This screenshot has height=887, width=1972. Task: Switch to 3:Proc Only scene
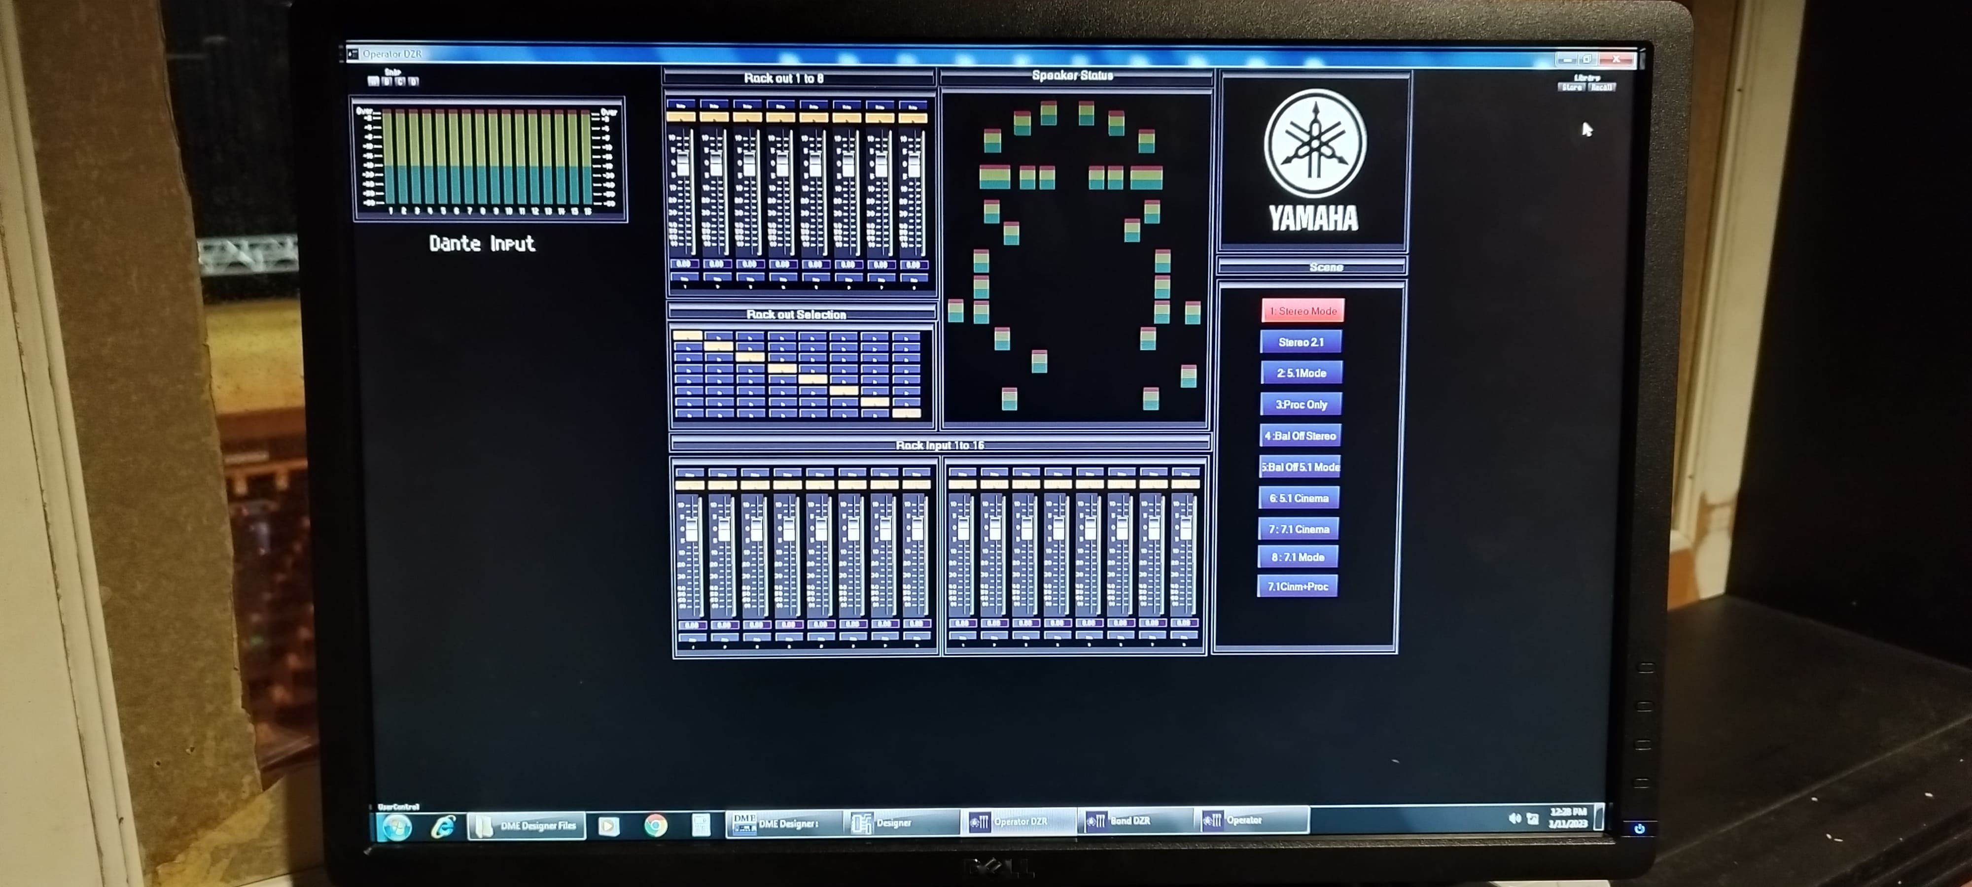1301,404
